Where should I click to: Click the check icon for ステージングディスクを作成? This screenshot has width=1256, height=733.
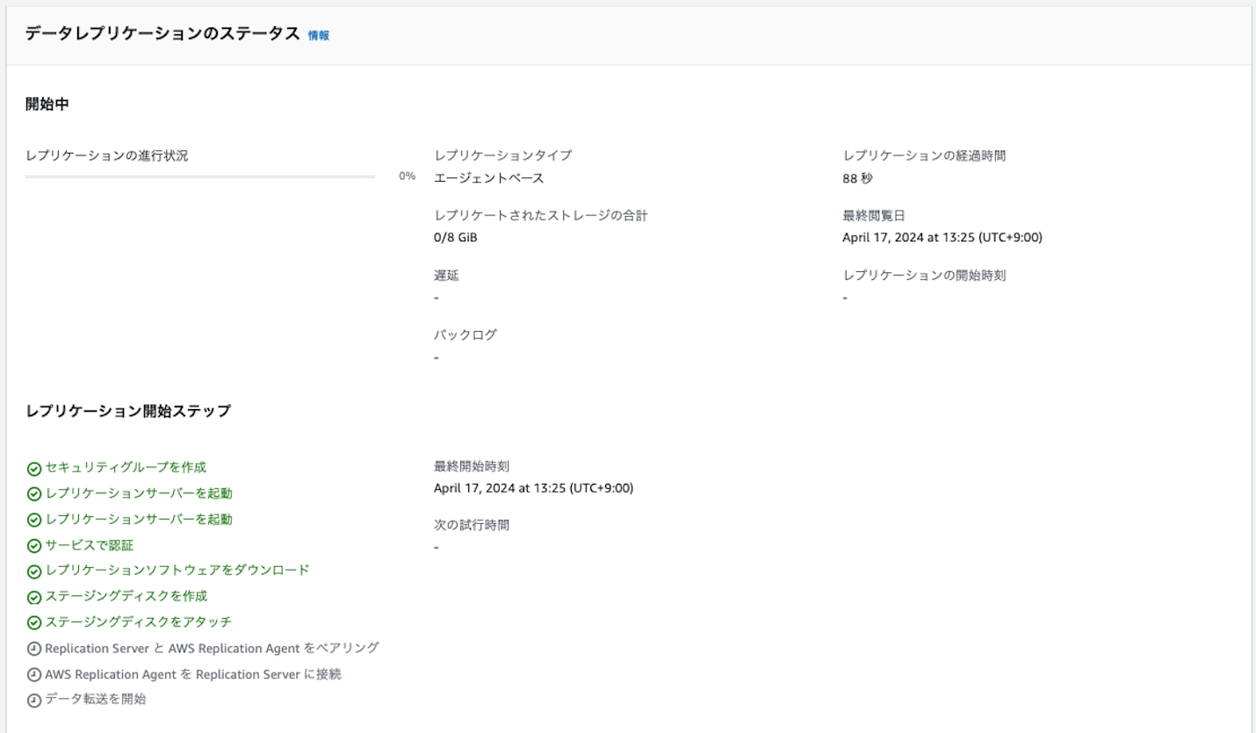[34, 597]
